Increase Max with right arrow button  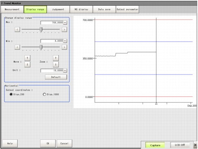[64, 29]
